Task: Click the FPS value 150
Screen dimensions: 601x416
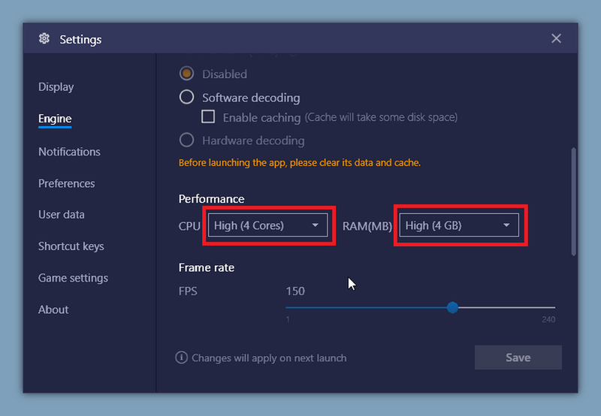Action: 295,291
